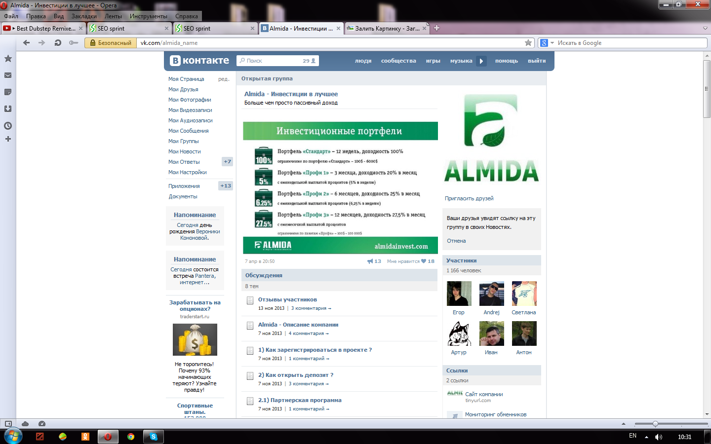Open the Мои Сообщения link in the left menu
Viewport: 711px width, 444px height.
point(189,131)
